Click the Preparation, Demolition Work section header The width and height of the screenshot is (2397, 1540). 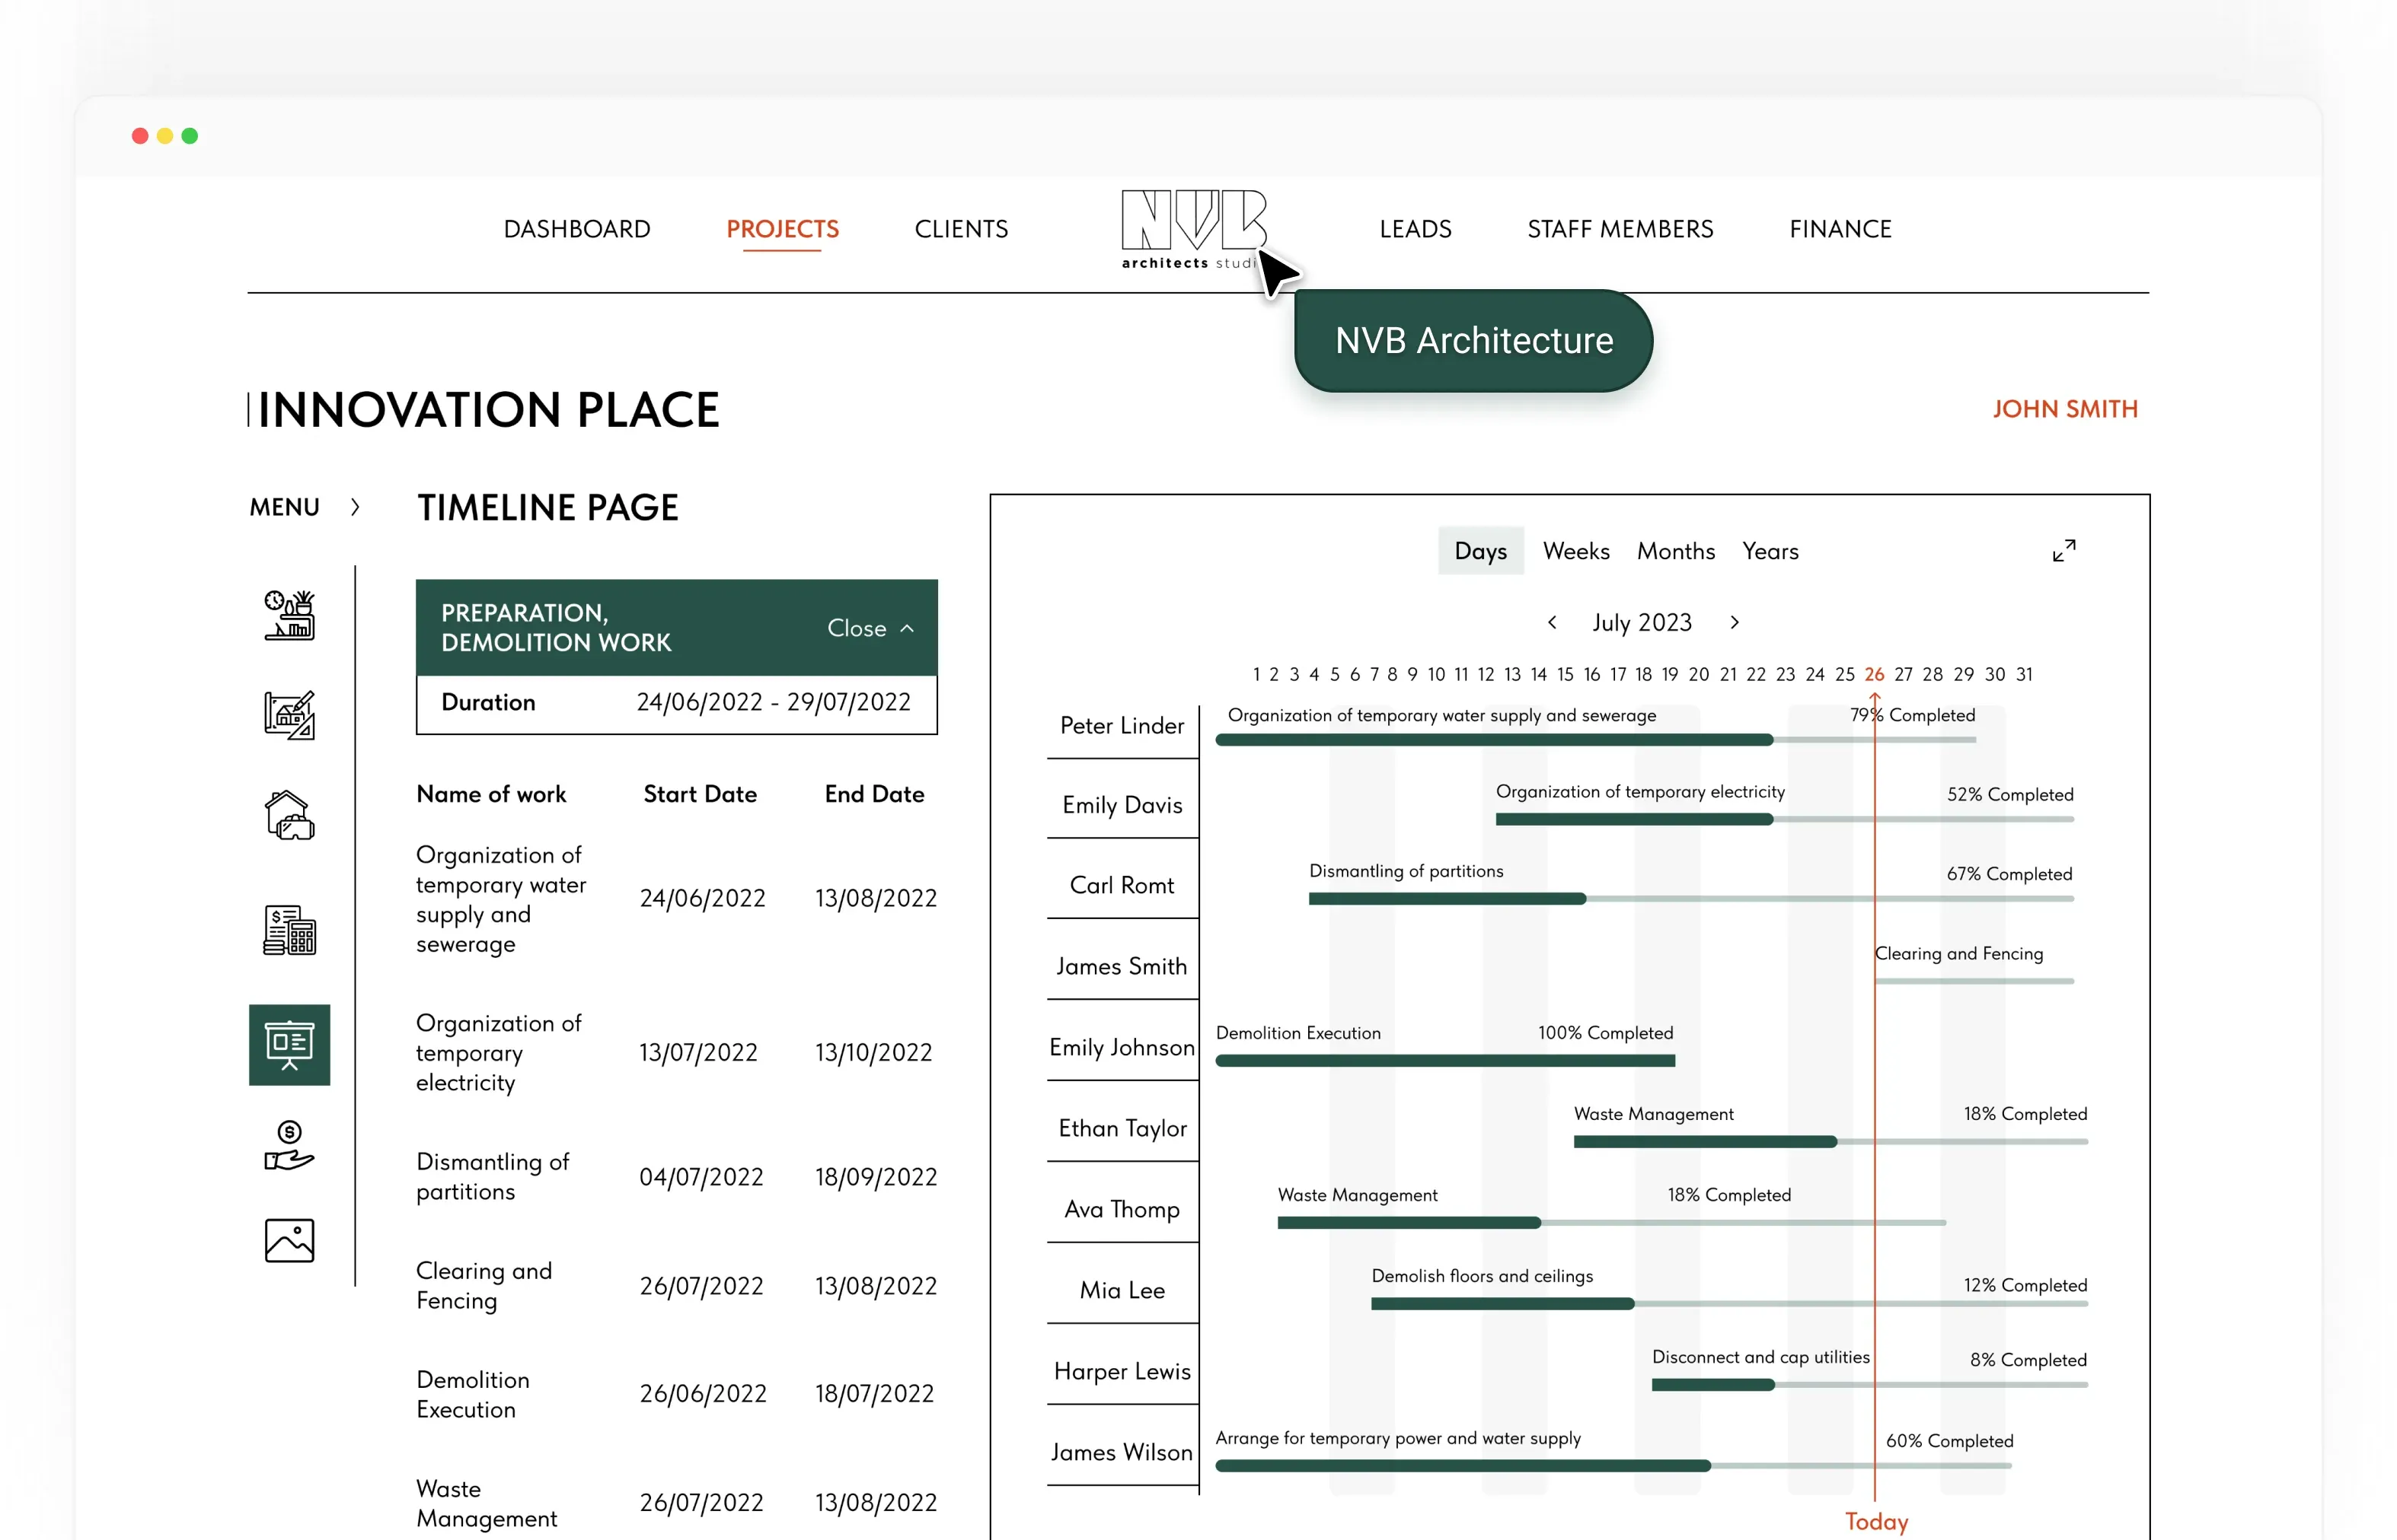677,628
